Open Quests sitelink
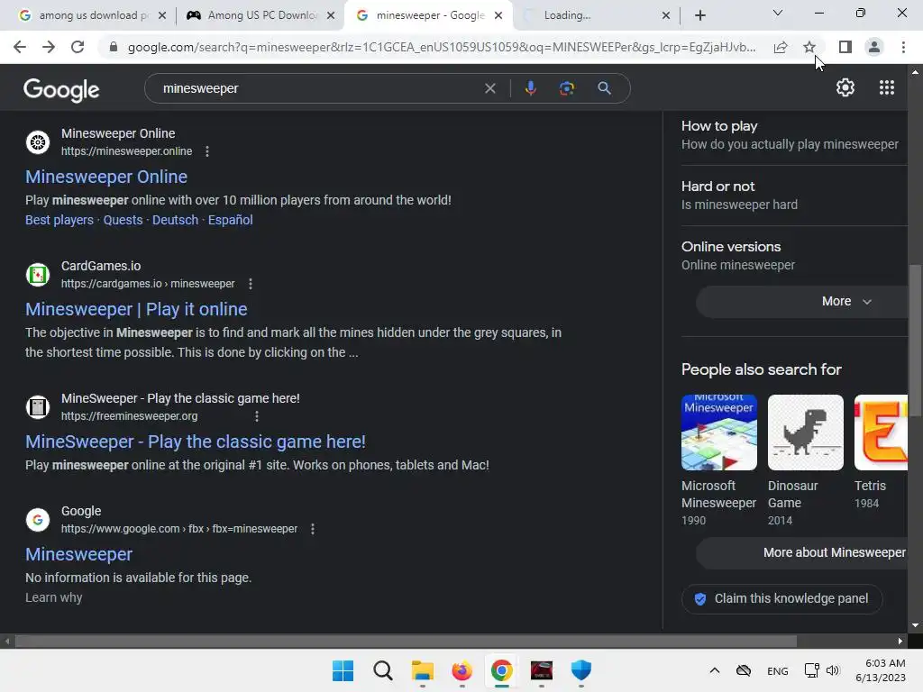Screen dimensions: 923x692 click(123, 220)
